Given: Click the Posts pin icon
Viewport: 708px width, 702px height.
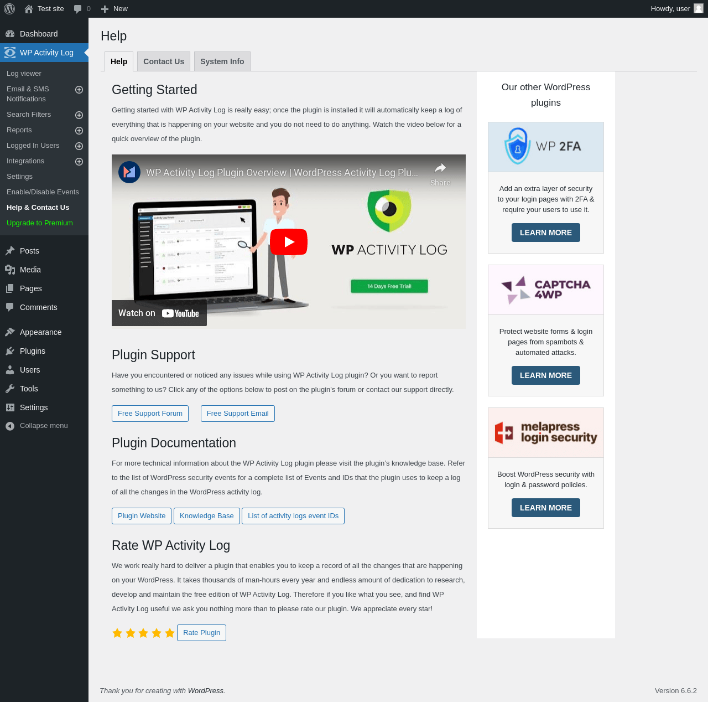Looking at the screenshot, I should tap(10, 251).
